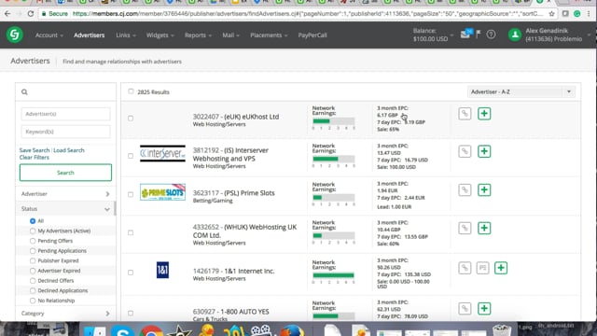
Task: Expand the Advertiser filter section
Action: coord(65,194)
